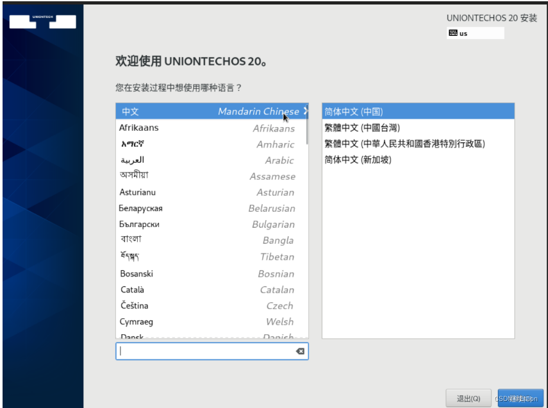Select the 中文 Mandarin Chinese language row
548x408 pixels.
[212, 111]
